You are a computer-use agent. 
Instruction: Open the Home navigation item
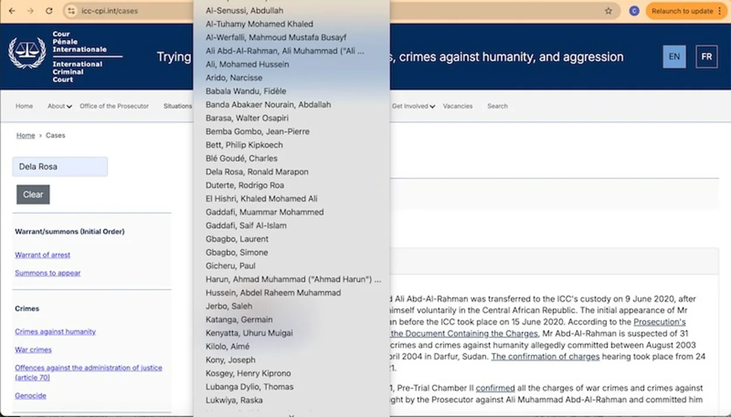(x=24, y=106)
